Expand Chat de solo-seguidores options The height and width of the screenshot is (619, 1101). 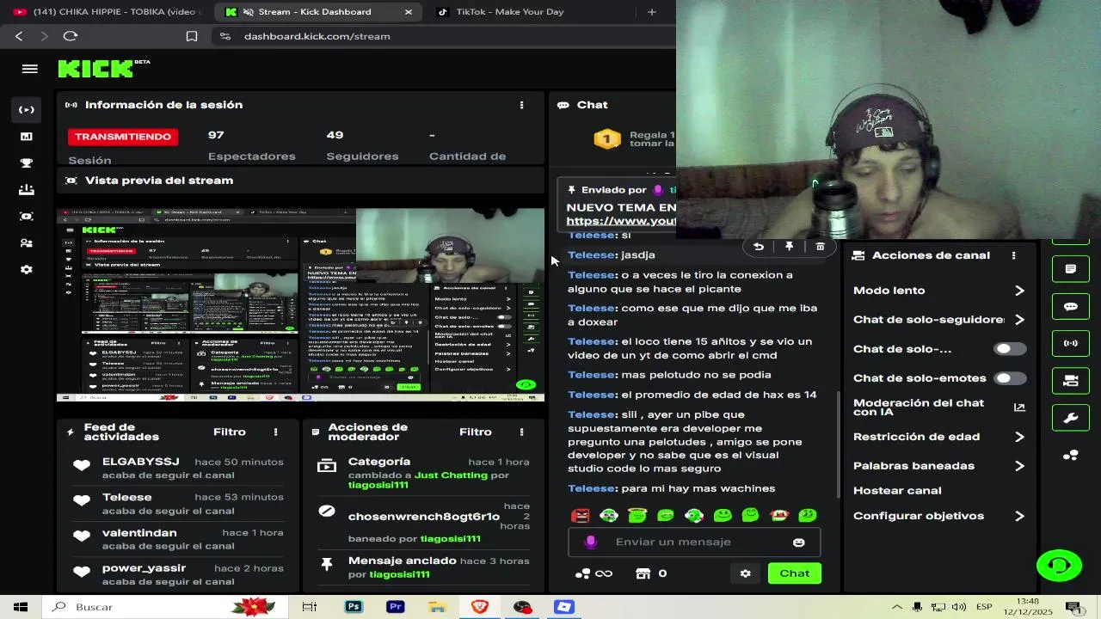1019,320
